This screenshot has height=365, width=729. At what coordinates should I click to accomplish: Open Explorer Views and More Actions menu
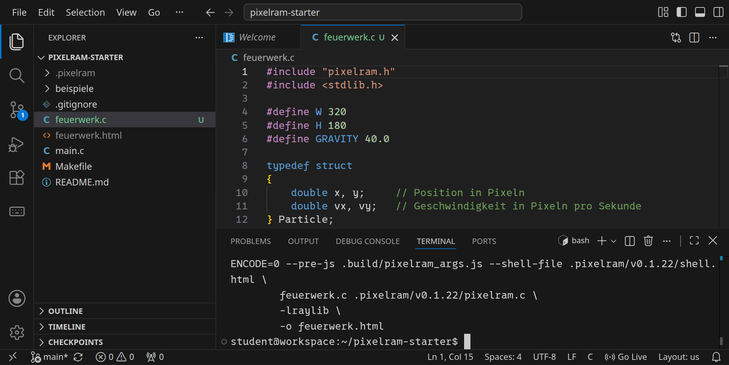tap(199, 38)
